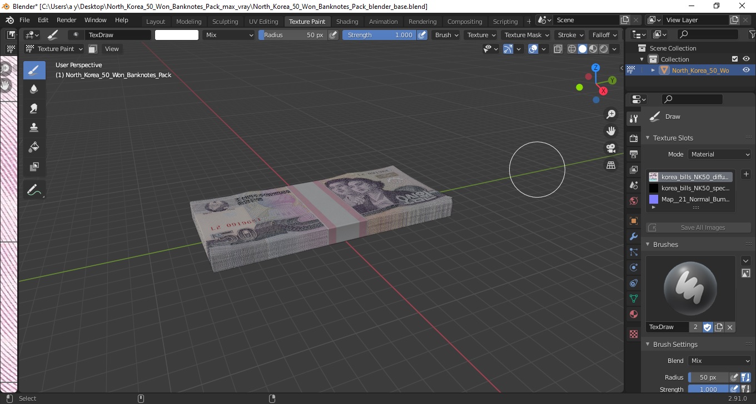Toggle show overlays button
The width and height of the screenshot is (756, 404).
pos(533,49)
